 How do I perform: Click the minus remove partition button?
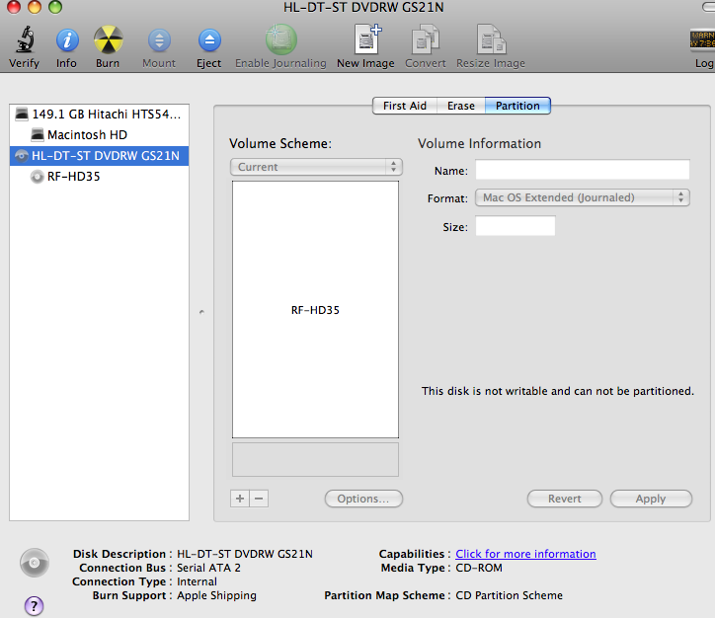[259, 499]
